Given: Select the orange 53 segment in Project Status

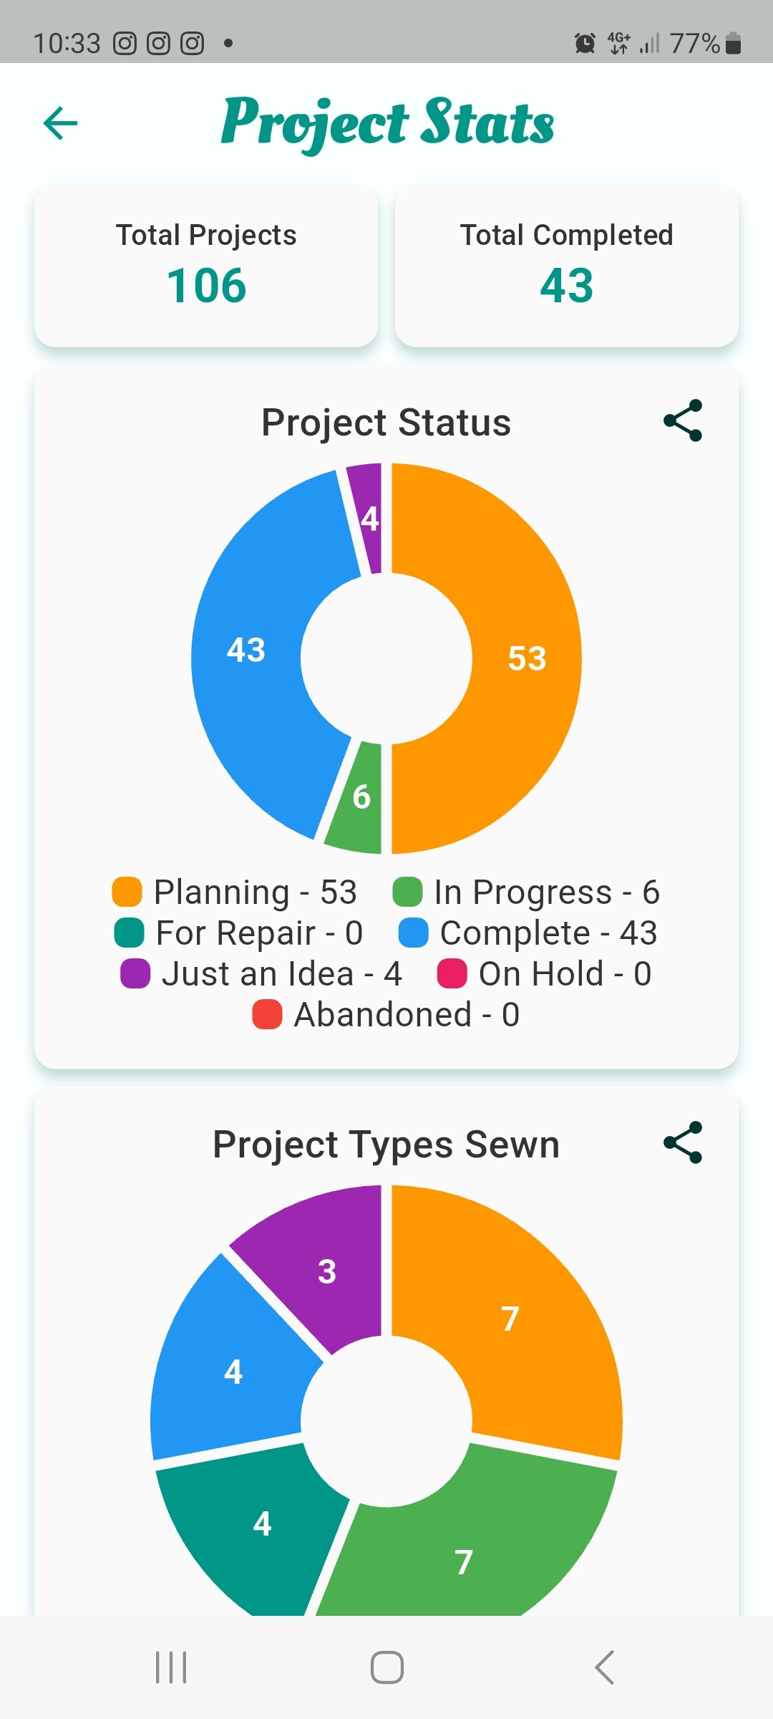Looking at the screenshot, I should click(527, 658).
